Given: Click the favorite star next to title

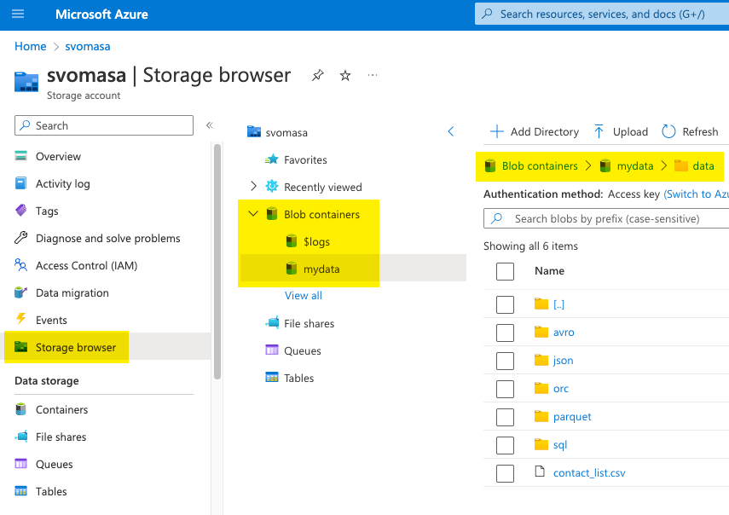Looking at the screenshot, I should (x=345, y=75).
